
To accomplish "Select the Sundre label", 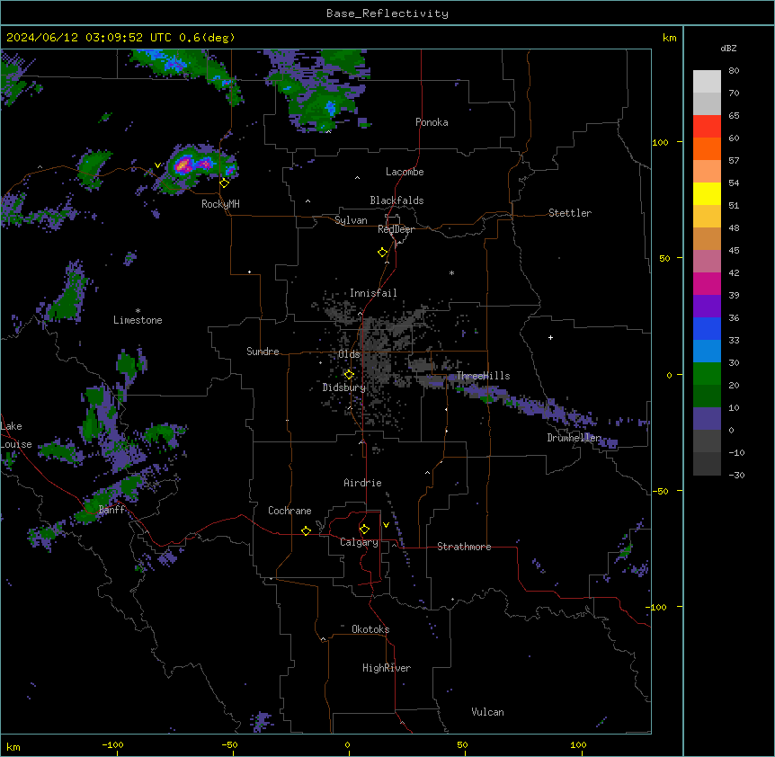I will coord(263,352).
